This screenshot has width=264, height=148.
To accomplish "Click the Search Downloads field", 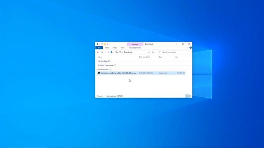I will click(x=174, y=52).
